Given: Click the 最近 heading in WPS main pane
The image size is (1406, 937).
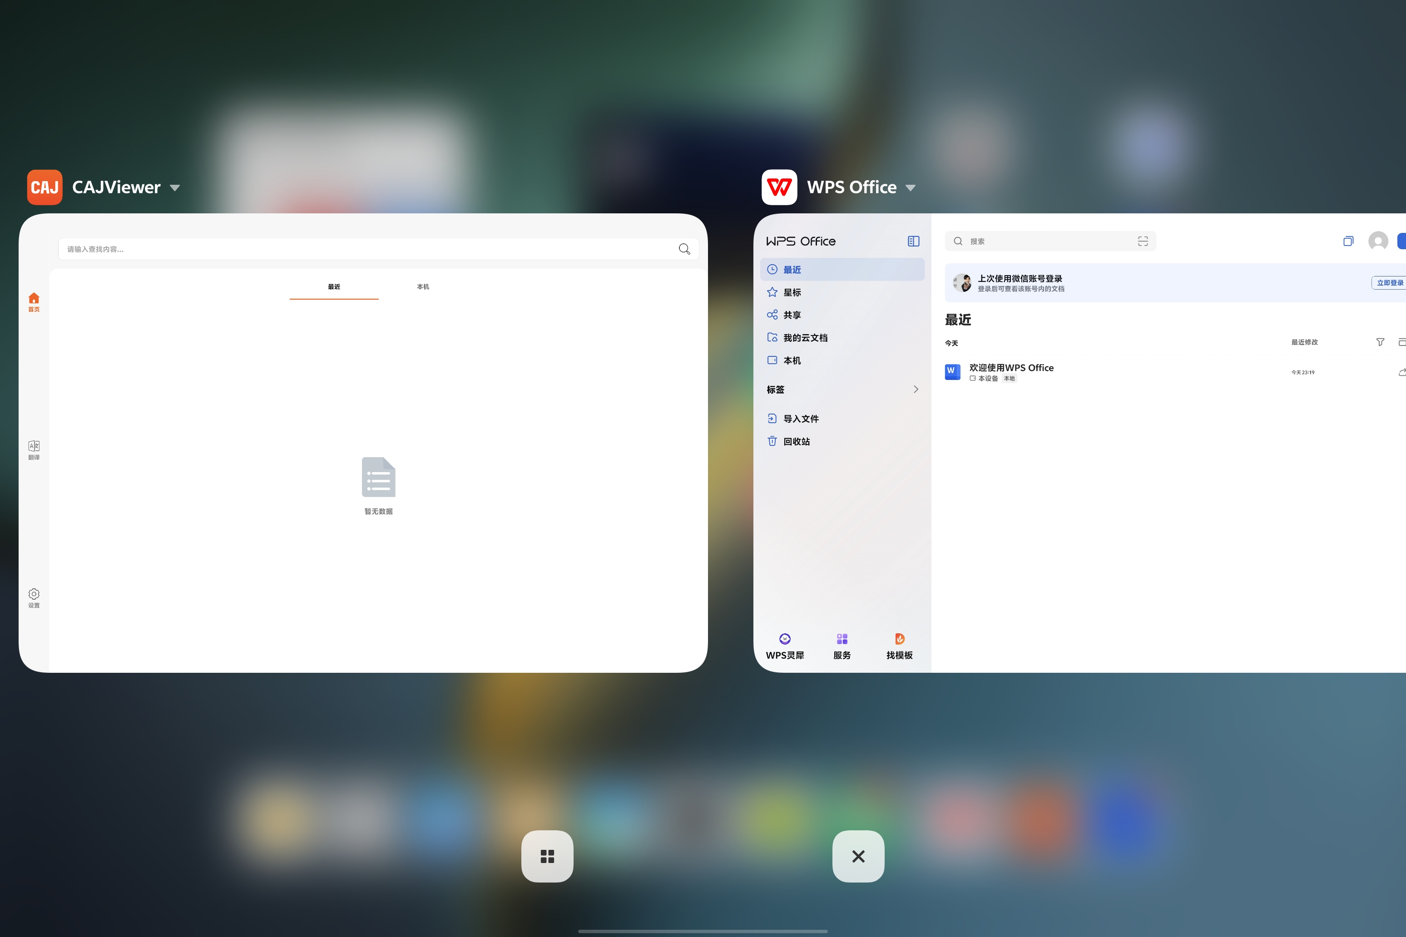Looking at the screenshot, I should coord(958,321).
